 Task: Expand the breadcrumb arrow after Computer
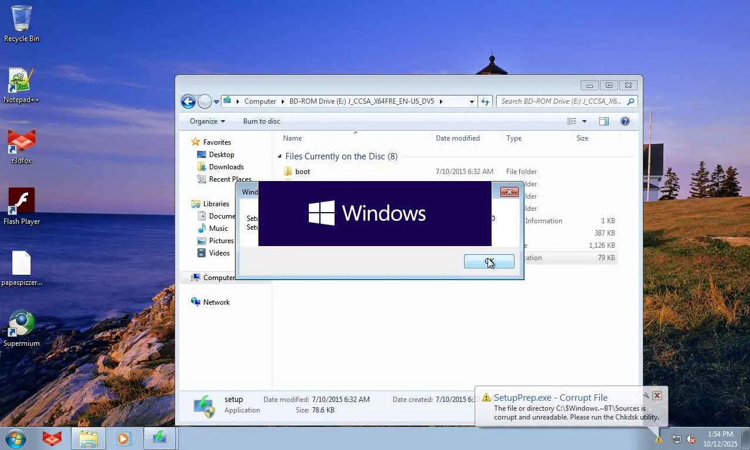(x=282, y=101)
